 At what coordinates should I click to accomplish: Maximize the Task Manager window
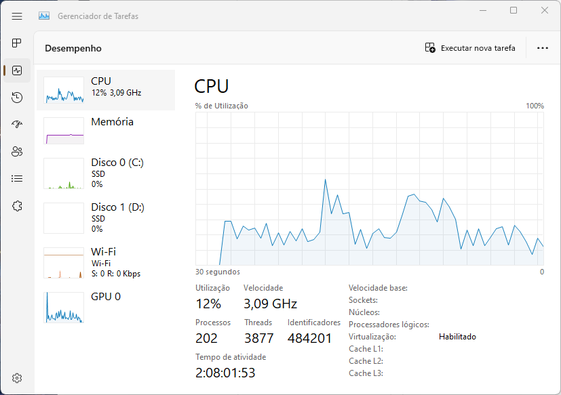(x=514, y=10)
